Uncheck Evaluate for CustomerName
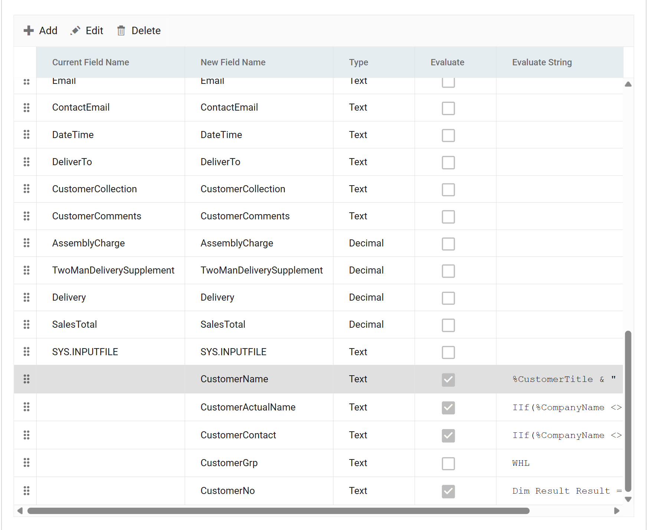Screen dimensions: 647x530 (x=448, y=380)
